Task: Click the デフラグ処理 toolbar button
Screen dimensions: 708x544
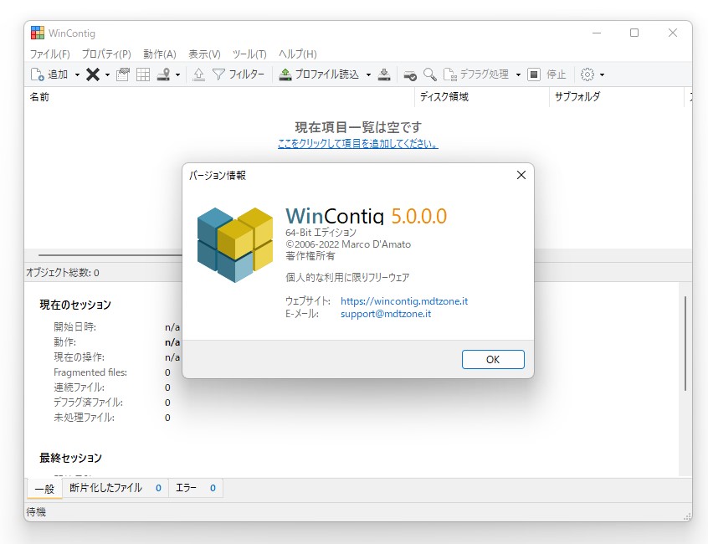Action: tap(476, 74)
